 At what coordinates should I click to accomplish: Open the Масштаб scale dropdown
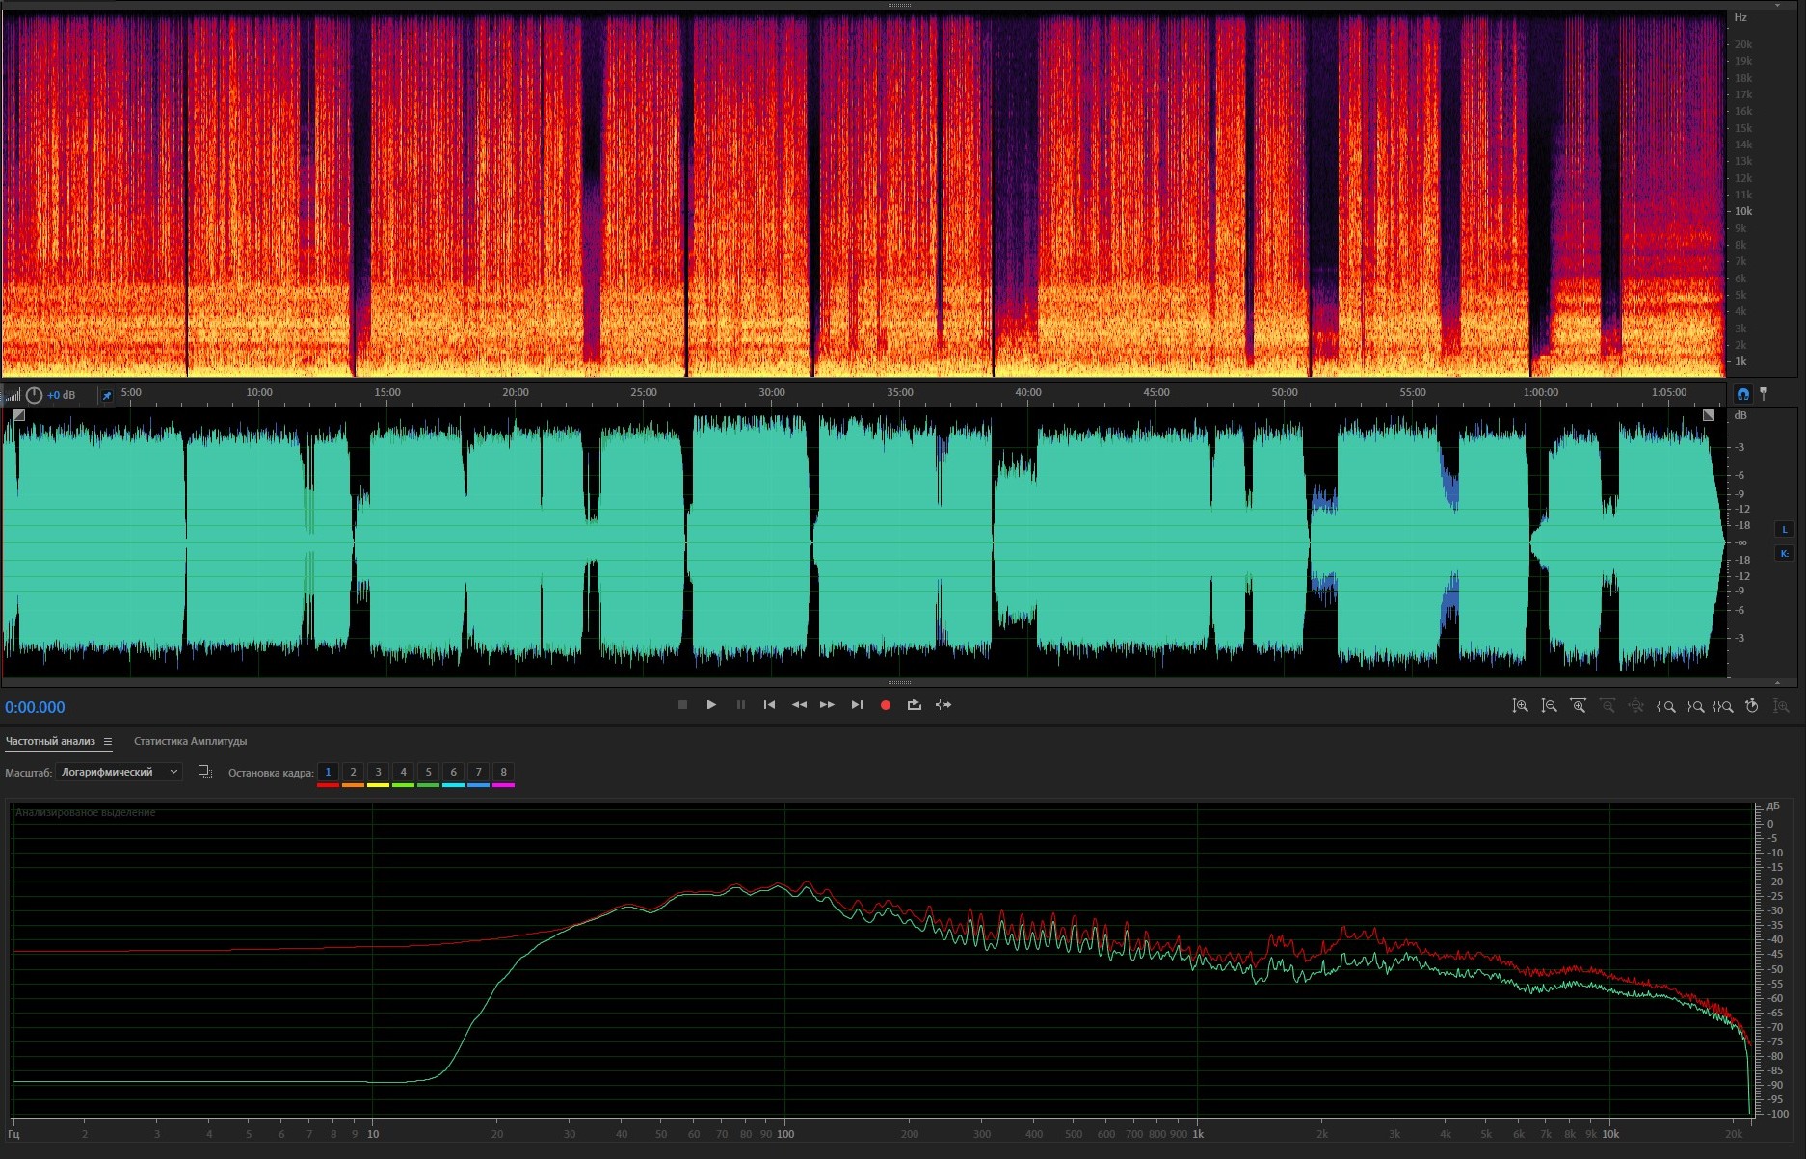[x=119, y=772]
